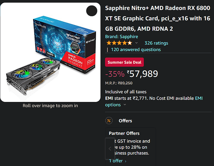Click the black circle icon on product image
214x166 pixels.
[x=92, y=11]
